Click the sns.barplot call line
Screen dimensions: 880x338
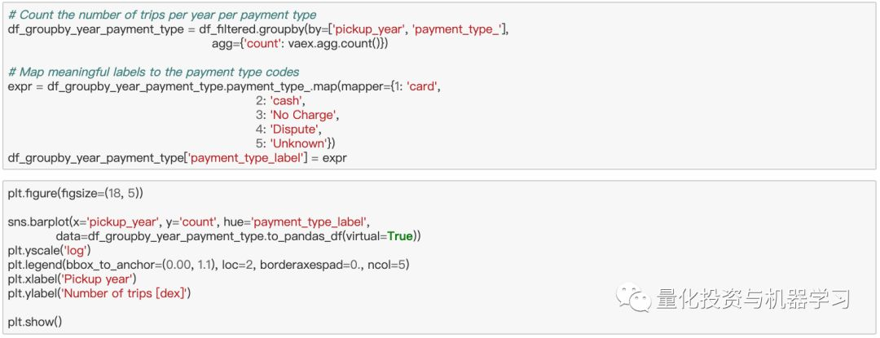click(x=189, y=222)
